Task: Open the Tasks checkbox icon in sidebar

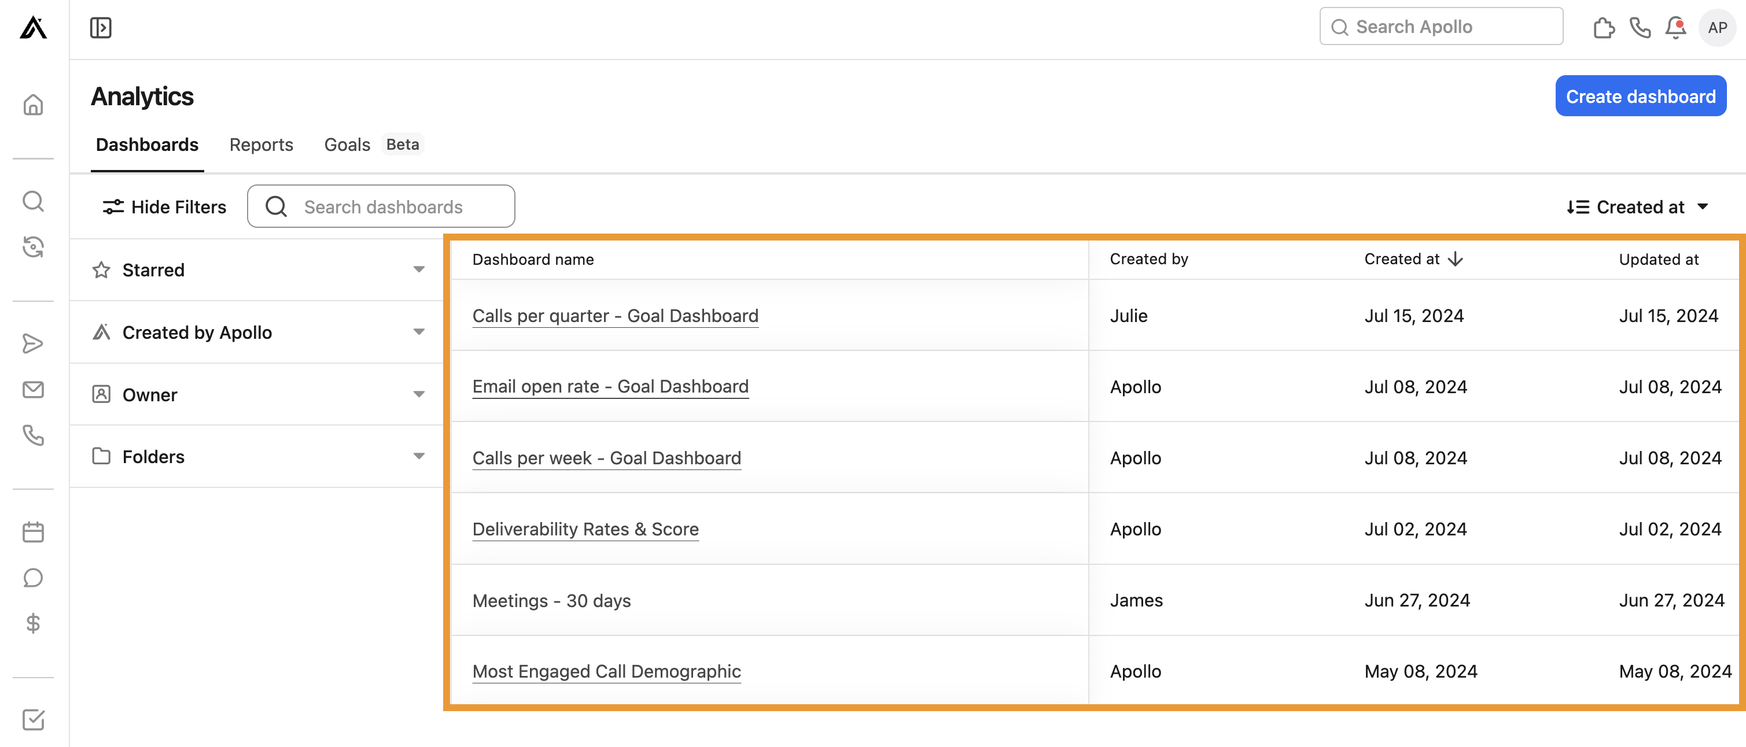Action: coord(33,720)
